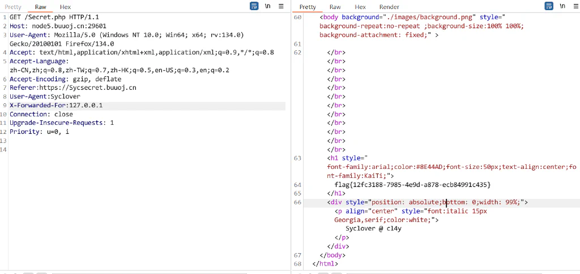The image size is (580, 274).
Task: Switch request view to Pretty tab
Action: (13, 7)
